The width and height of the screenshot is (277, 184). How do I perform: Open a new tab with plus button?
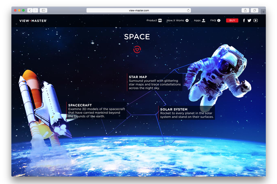click(x=263, y=12)
